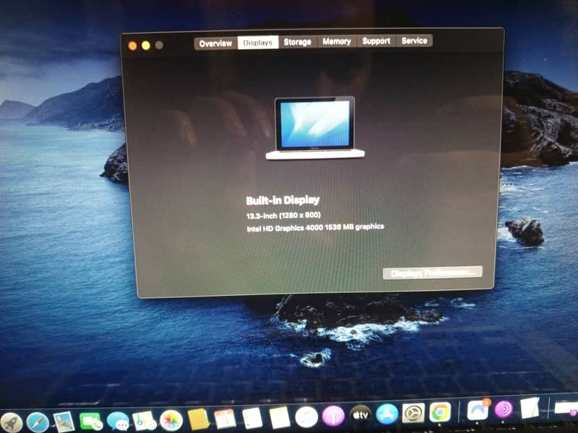Open FaceTime in the Dock

(x=91, y=421)
